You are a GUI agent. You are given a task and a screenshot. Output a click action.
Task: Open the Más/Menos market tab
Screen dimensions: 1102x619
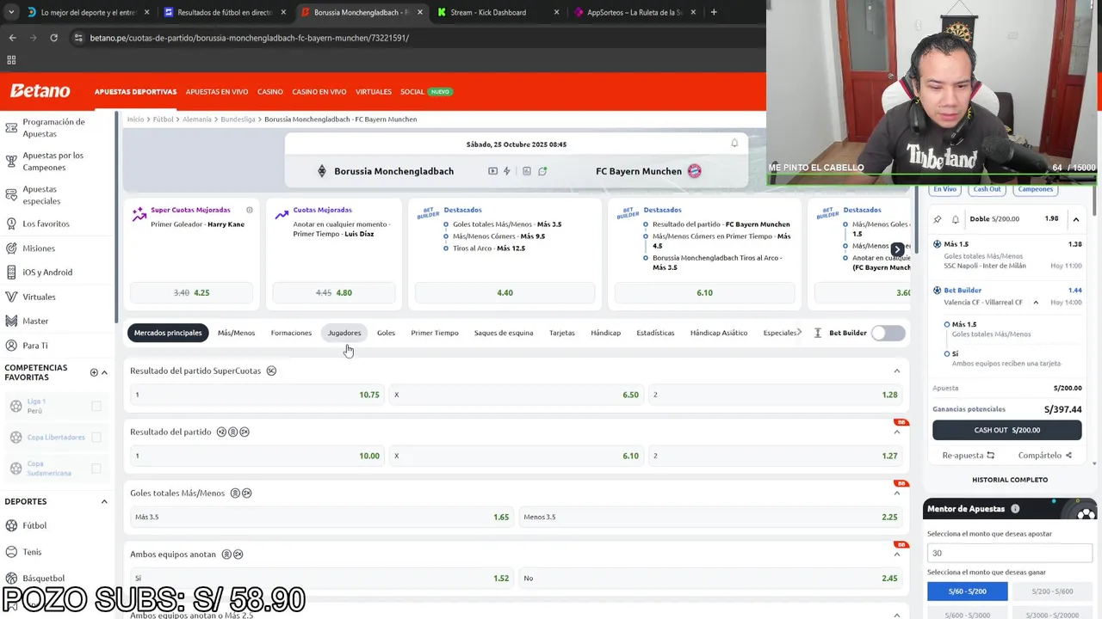click(236, 333)
